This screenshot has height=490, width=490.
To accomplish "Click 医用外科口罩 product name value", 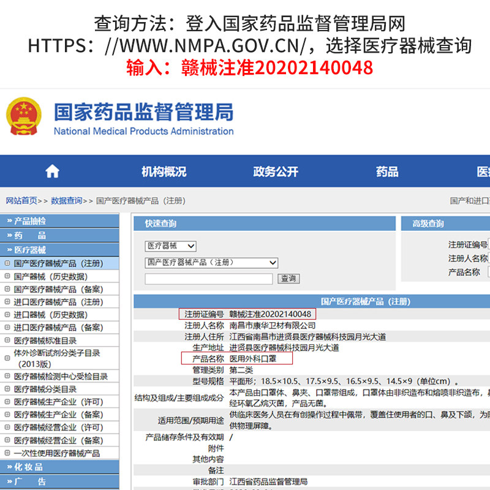I will click(253, 359).
